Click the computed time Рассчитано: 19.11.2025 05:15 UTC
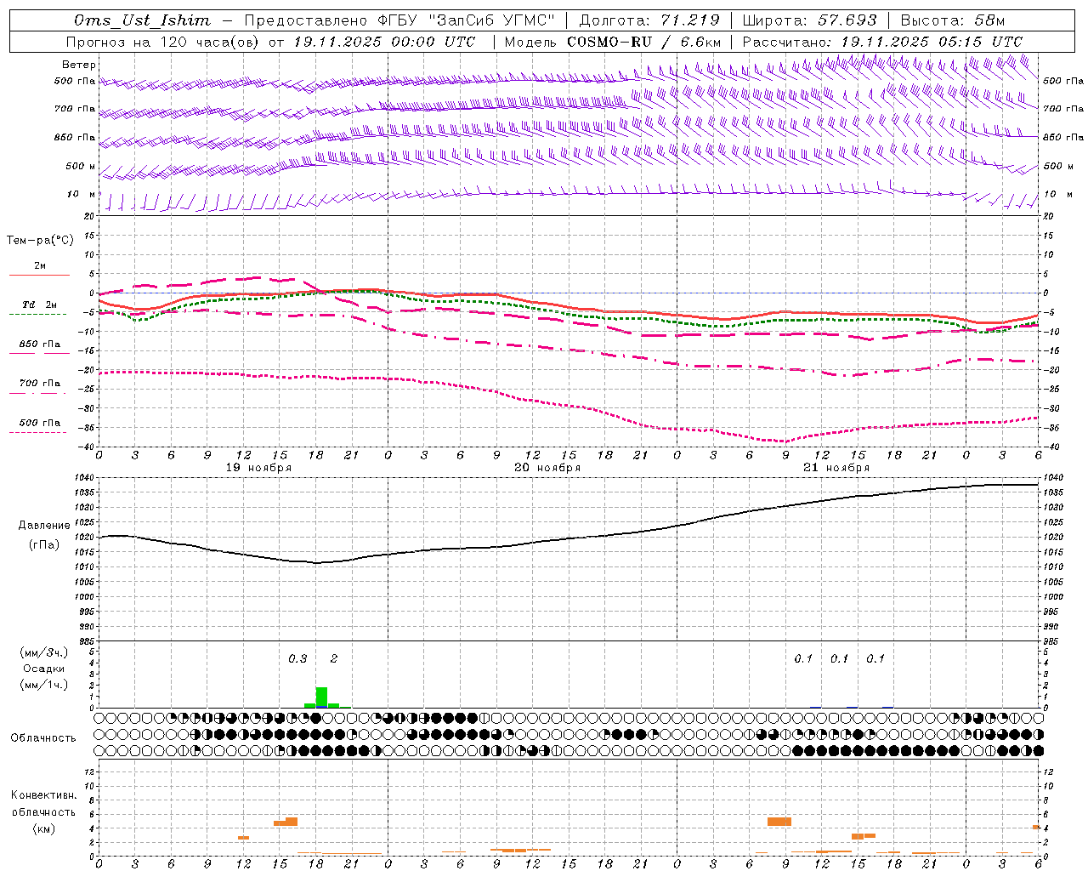The image size is (1088, 871). (882, 42)
